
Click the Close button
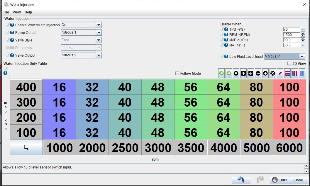(298, 180)
